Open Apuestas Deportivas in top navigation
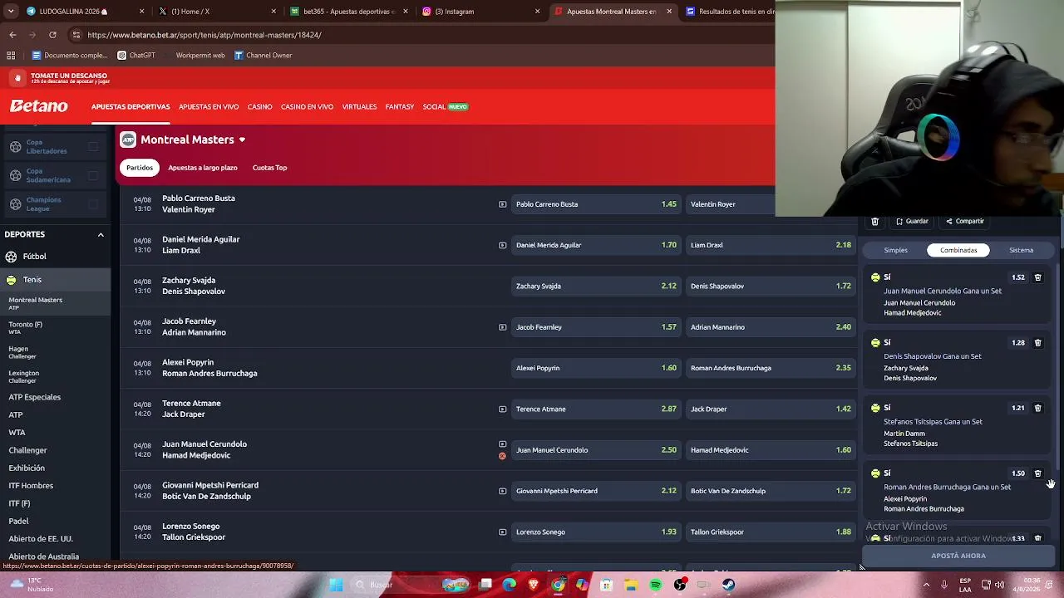 coord(131,107)
